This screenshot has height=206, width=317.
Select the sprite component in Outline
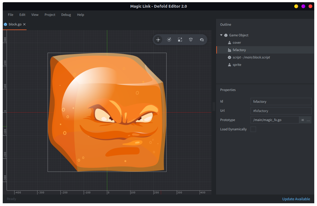(x=237, y=65)
